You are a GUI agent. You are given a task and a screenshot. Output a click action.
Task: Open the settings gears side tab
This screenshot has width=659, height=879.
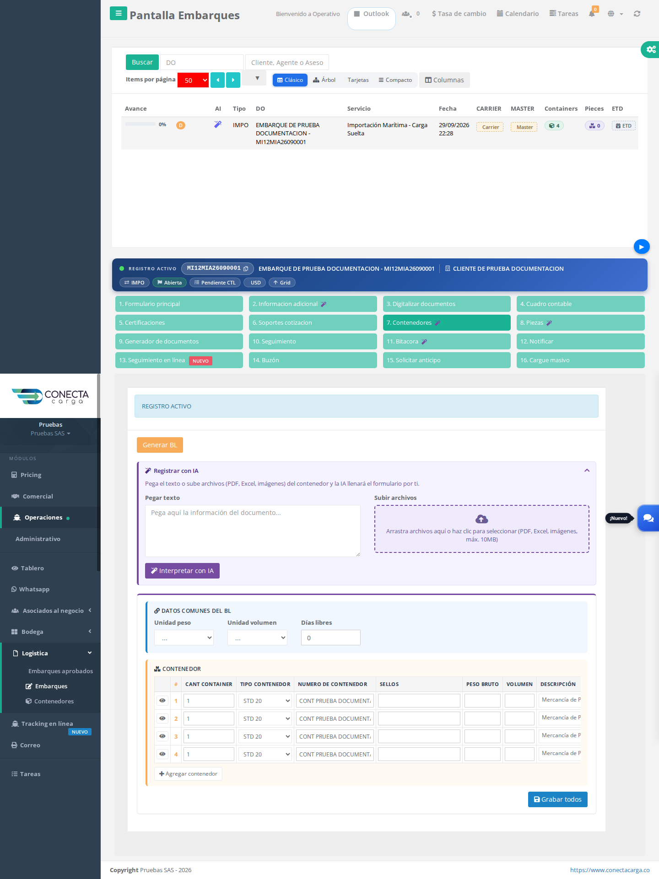[x=650, y=49]
